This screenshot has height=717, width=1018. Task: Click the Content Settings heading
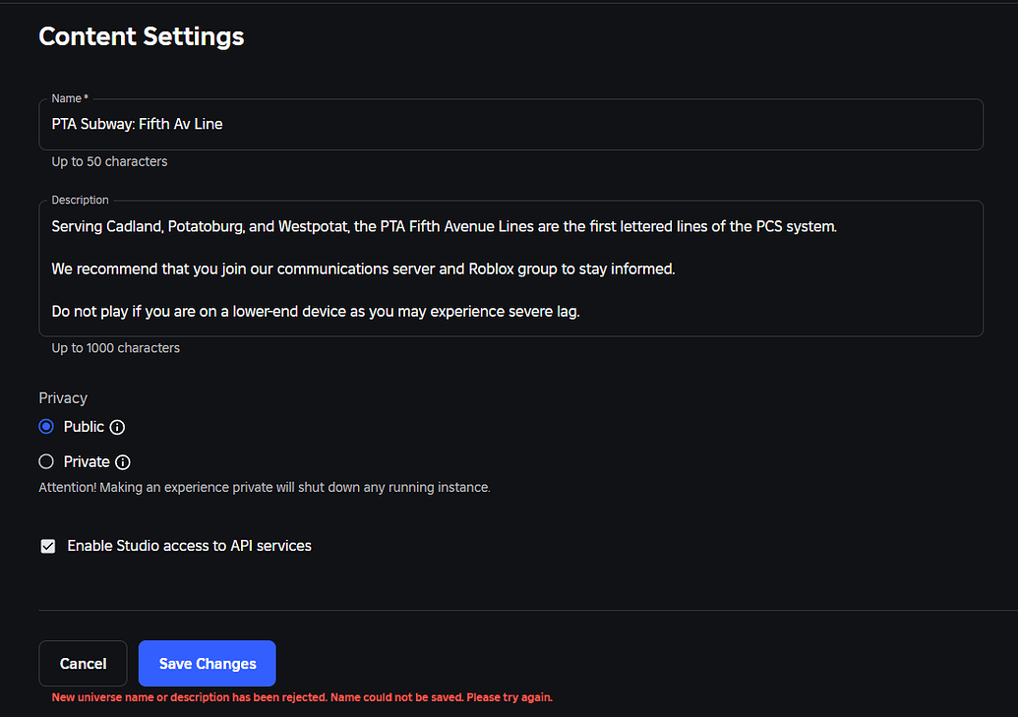[x=141, y=36]
